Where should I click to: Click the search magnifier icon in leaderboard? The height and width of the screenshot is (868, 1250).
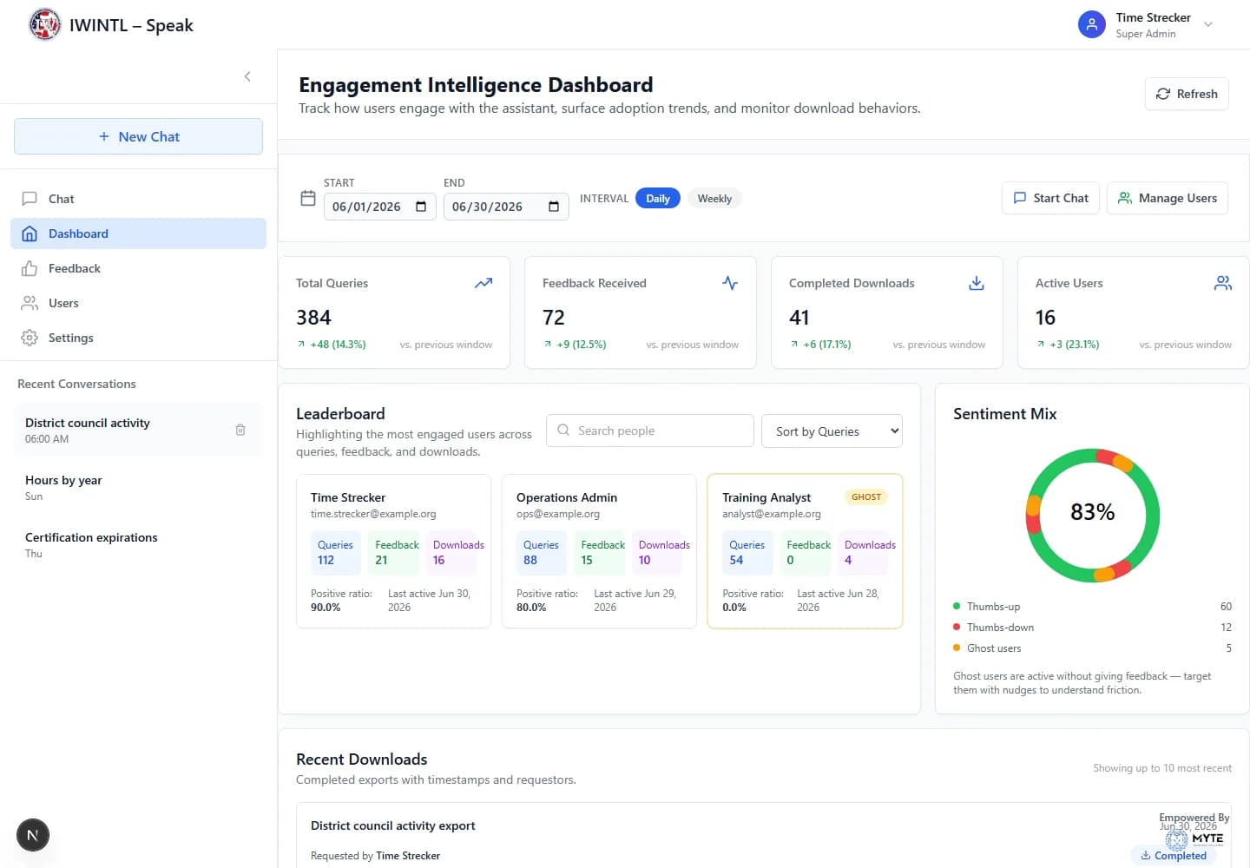coord(563,430)
